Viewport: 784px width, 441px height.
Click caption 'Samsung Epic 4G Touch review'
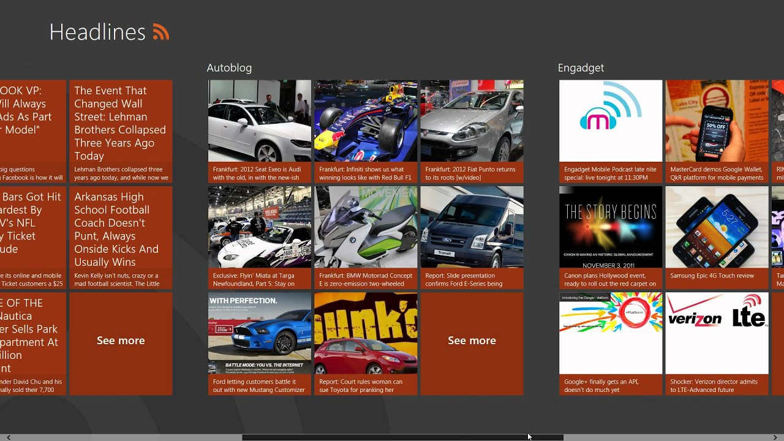(x=712, y=276)
